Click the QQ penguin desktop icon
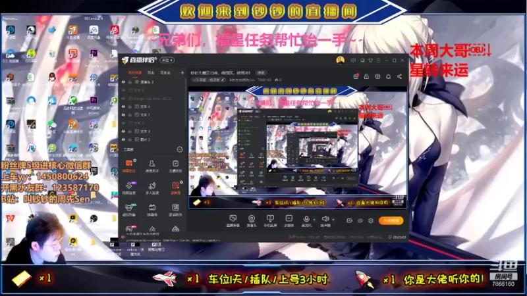527x296 pixels. click(52, 78)
